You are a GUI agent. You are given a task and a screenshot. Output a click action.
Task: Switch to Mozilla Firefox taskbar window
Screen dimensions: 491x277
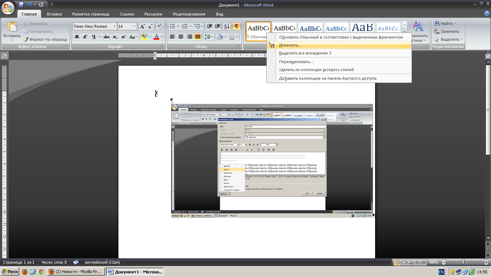pos(77,272)
